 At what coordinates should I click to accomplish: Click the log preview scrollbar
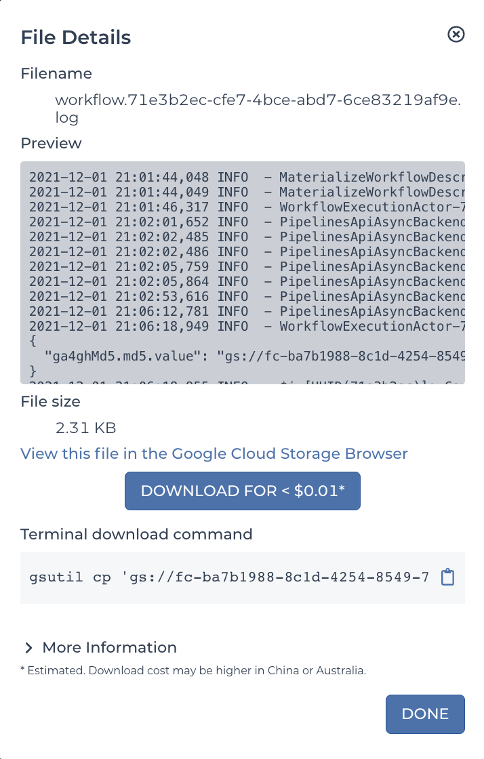(462, 271)
